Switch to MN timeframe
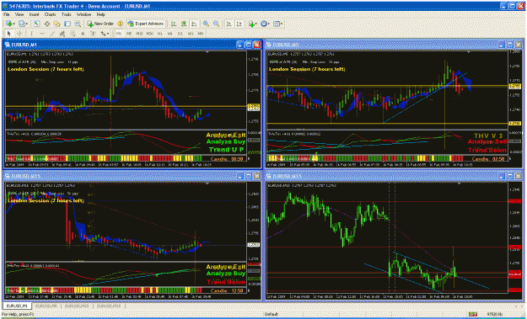Viewport: 527px width, 319px height. (201, 34)
